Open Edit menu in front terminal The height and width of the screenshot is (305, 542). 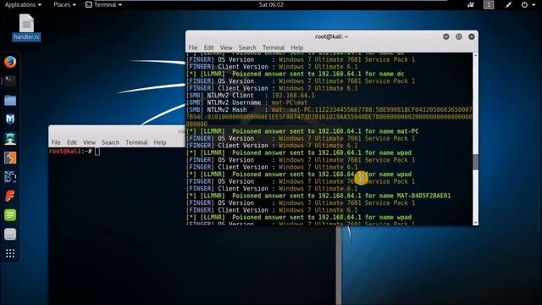(208, 47)
